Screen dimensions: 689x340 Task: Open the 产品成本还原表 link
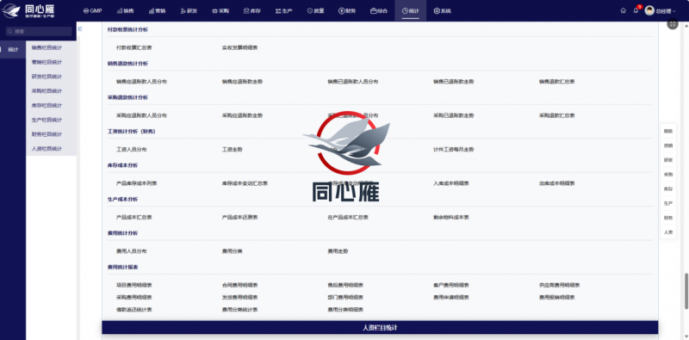(x=240, y=217)
